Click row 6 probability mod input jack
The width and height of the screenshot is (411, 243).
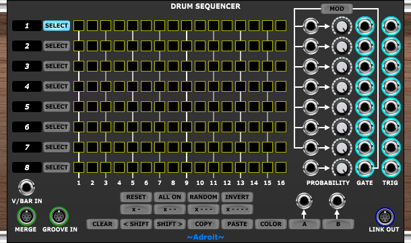coord(311,127)
